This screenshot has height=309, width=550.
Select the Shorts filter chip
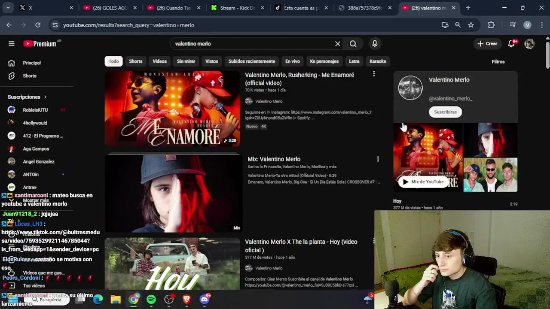pyautogui.click(x=136, y=61)
